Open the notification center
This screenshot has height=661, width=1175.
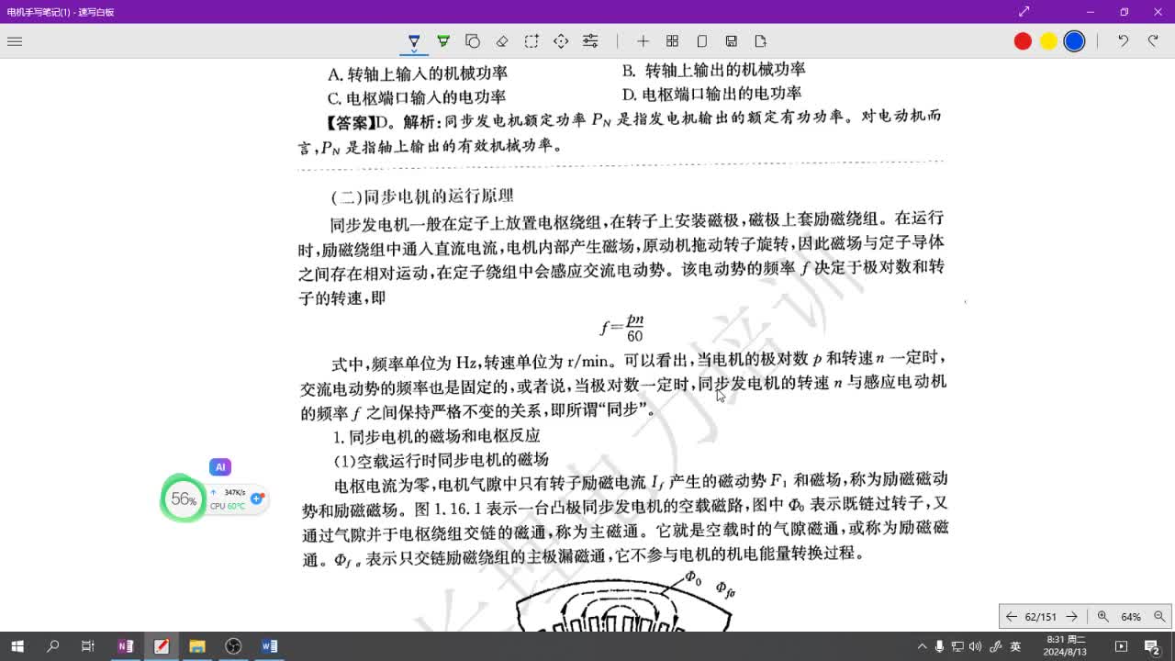[x=1152, y=646]
